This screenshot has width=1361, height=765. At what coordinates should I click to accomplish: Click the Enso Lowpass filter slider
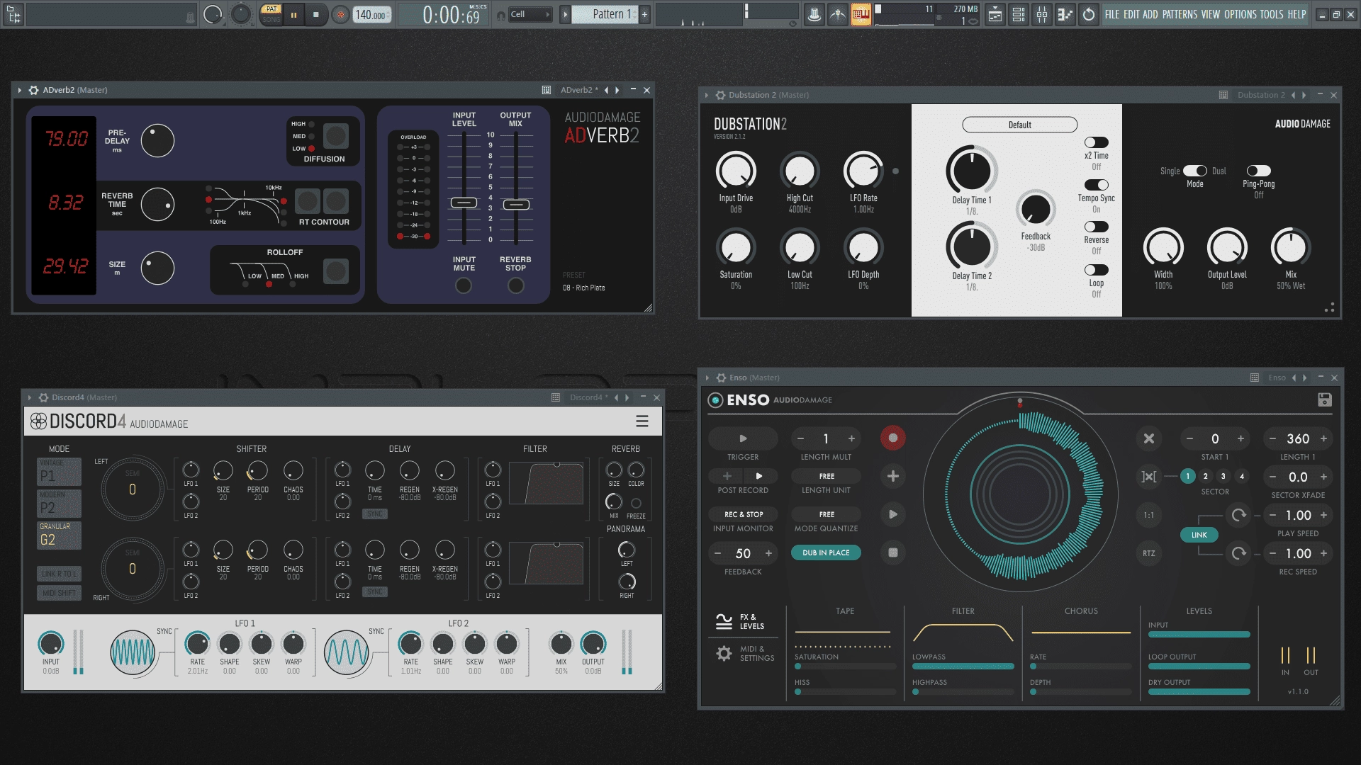(x=963, y=666)
